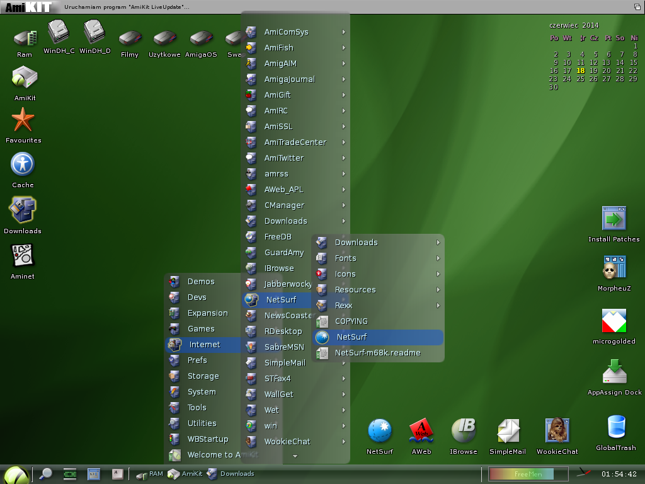This screenshot has height=484, width=645.
Task: Open the Games menu entry
Action: point(201,329)
